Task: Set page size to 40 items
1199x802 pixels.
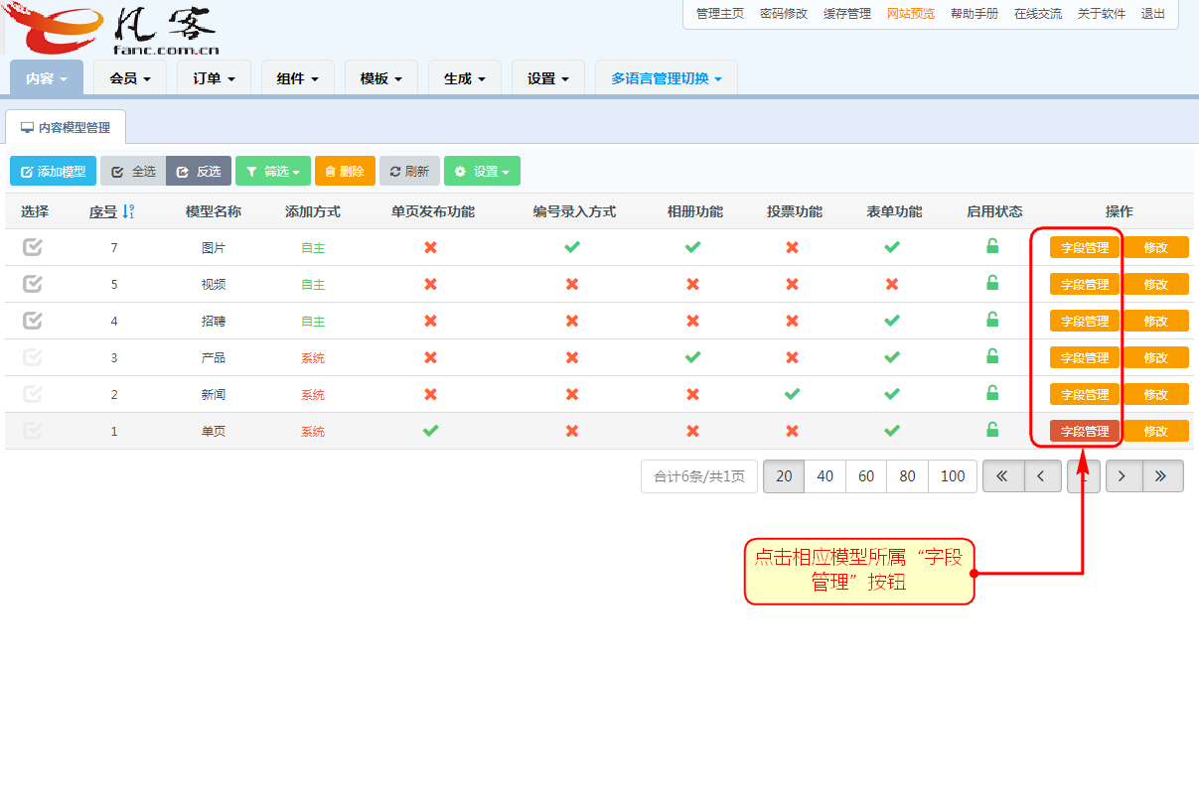Action: [x=824, y=476]
